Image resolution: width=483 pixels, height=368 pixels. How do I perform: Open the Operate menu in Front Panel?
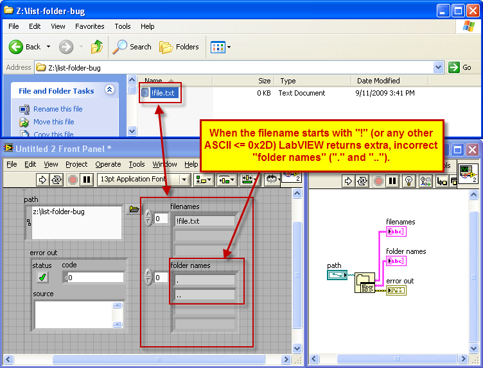[108, 165]
